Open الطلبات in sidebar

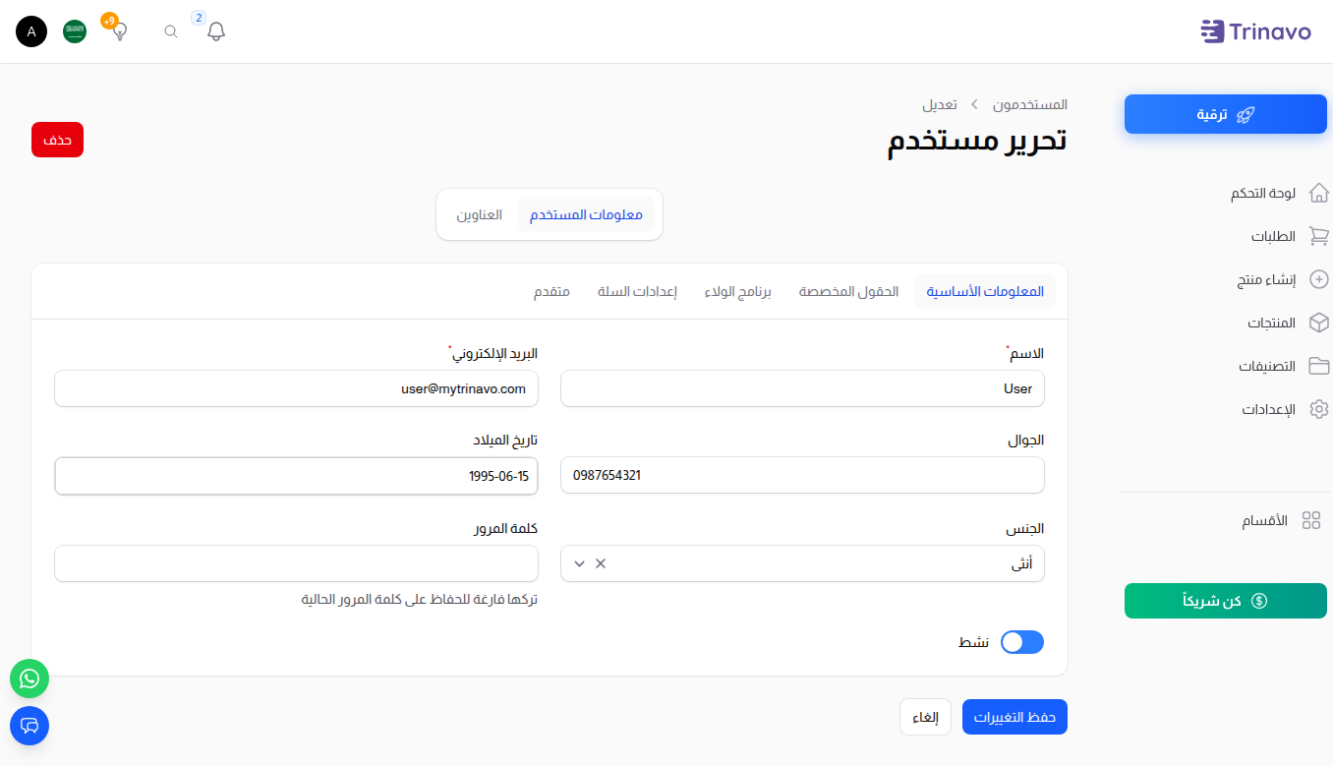pyautogui.click(x=1273, y=236)
